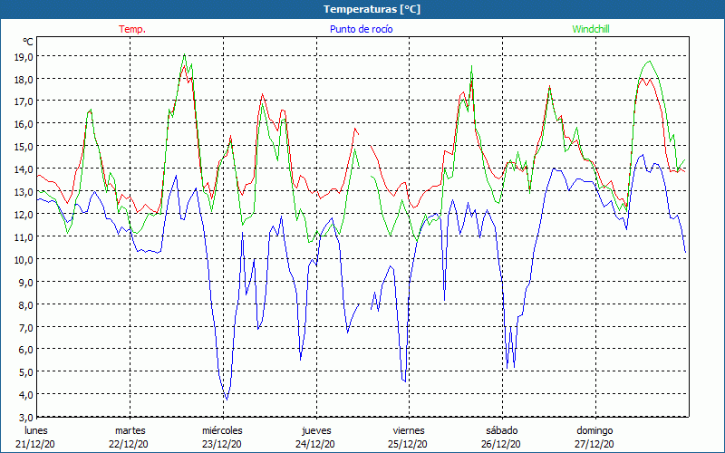This screenshot has height=453, width=725.
Task: Click the 9,0 y-axis value
Action: [x=26, y=283]
